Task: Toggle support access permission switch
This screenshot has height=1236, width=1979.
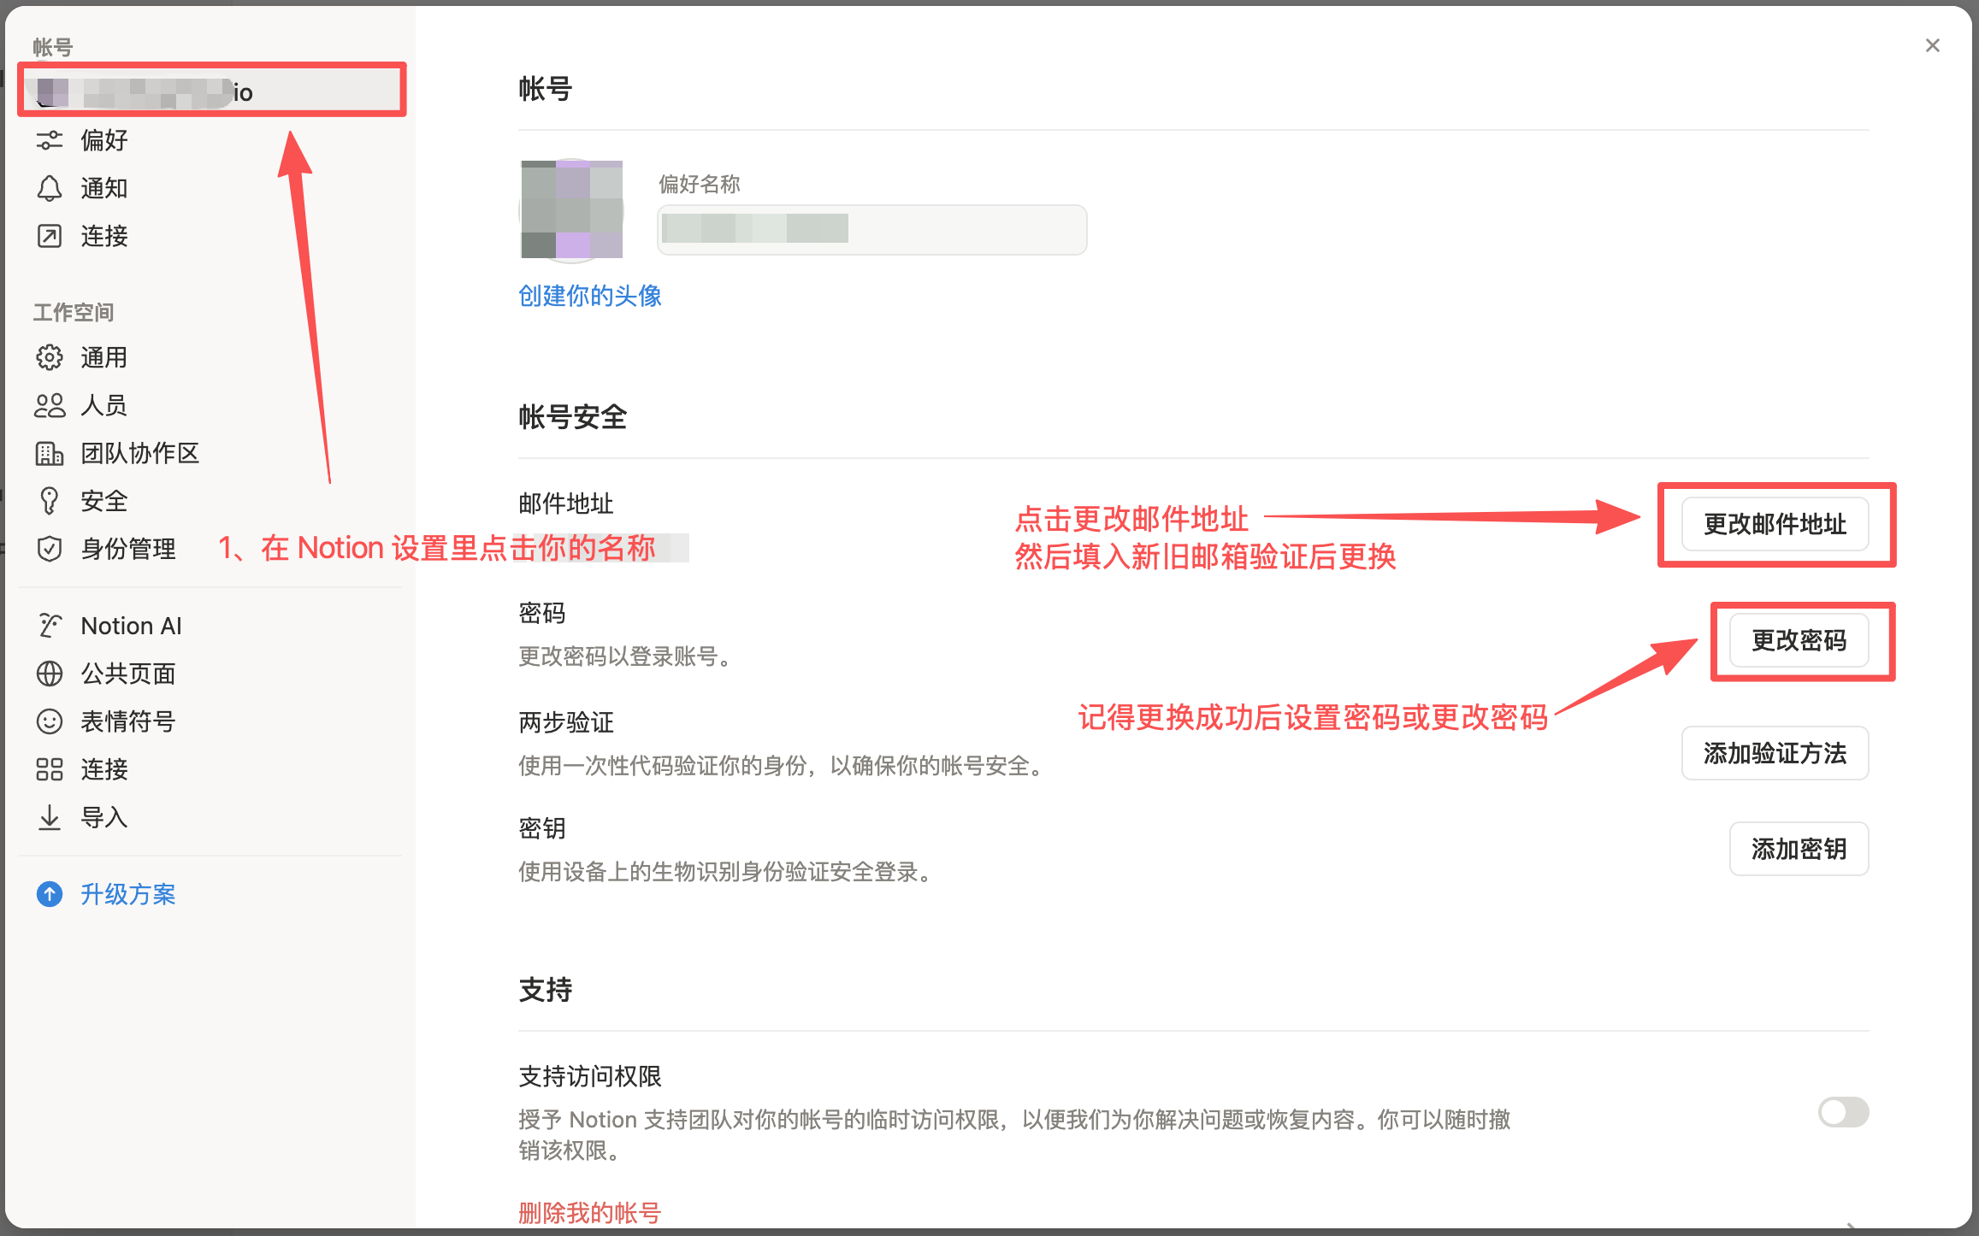Action: (x=1843, y=1112)
